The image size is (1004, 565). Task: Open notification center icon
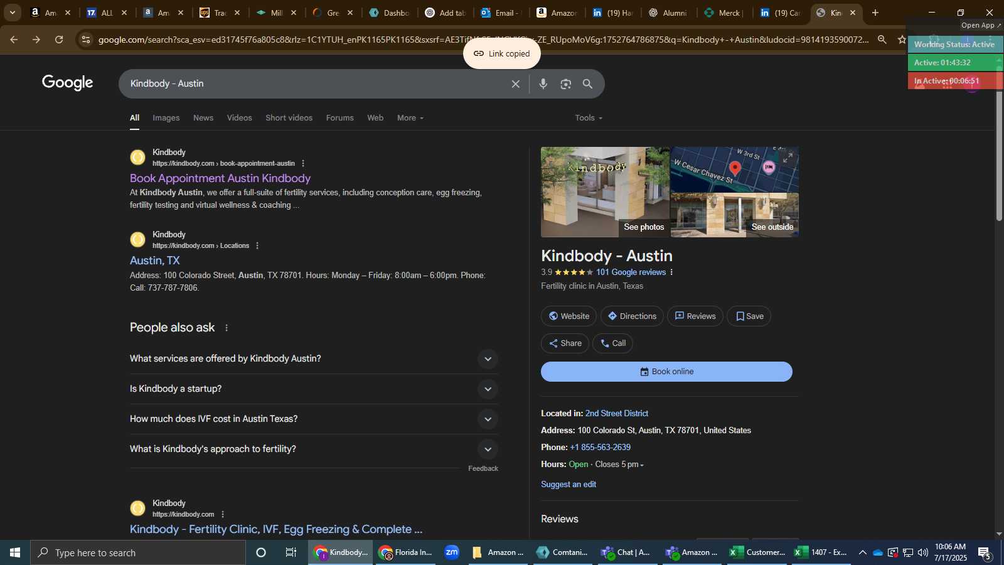[x=984, y=553]
